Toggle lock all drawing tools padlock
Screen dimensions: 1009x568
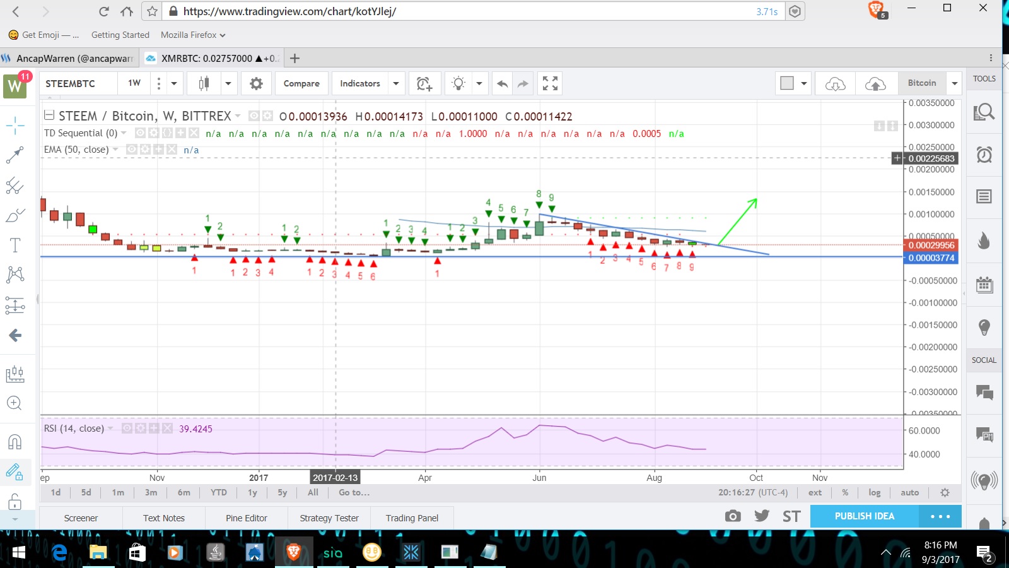pos(15,502)
